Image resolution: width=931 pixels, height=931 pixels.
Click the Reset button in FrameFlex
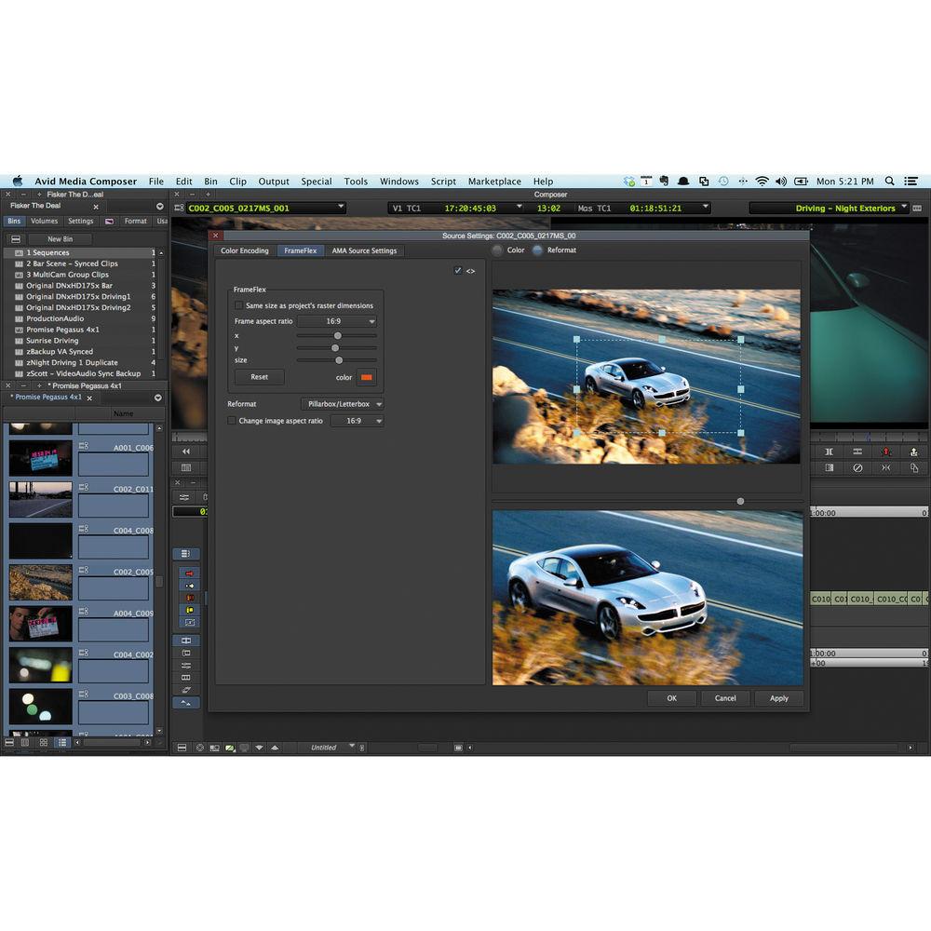coord(258,376)
